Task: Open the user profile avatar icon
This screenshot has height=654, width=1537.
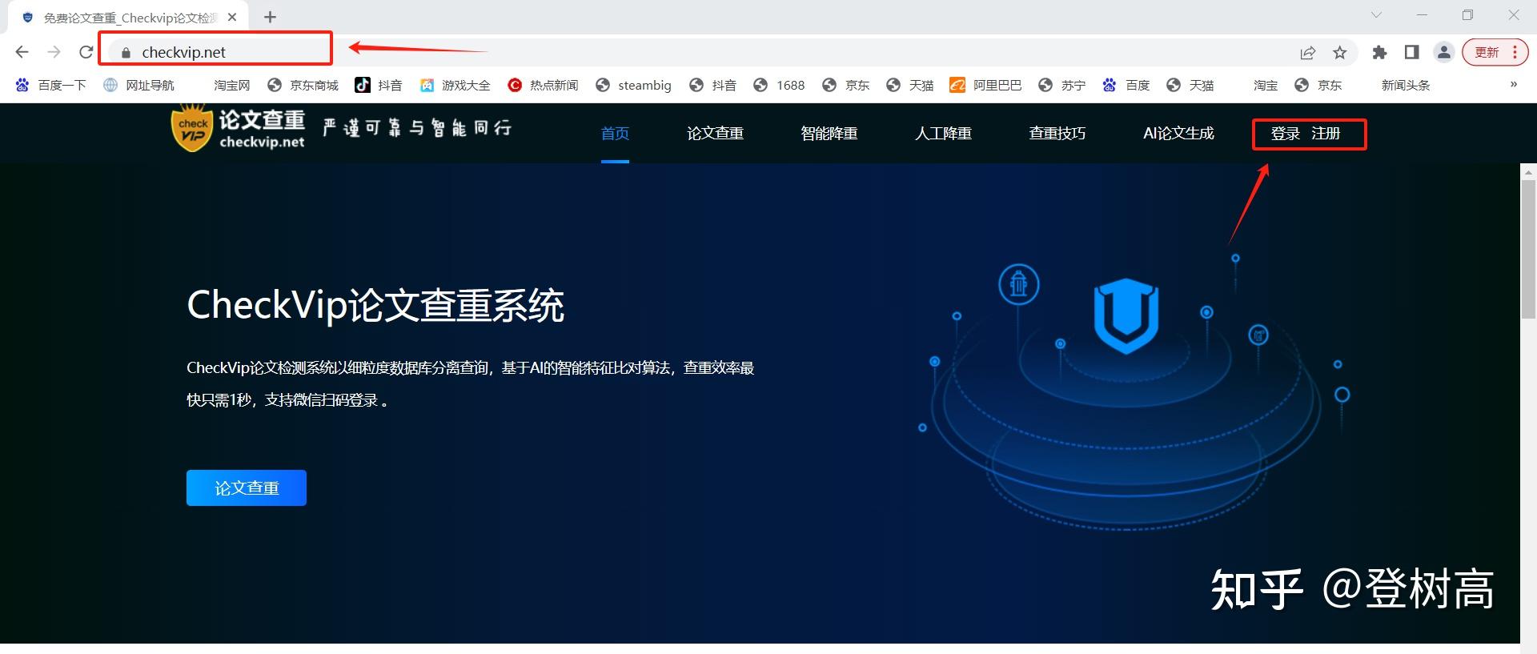Action: [1443, 53]
